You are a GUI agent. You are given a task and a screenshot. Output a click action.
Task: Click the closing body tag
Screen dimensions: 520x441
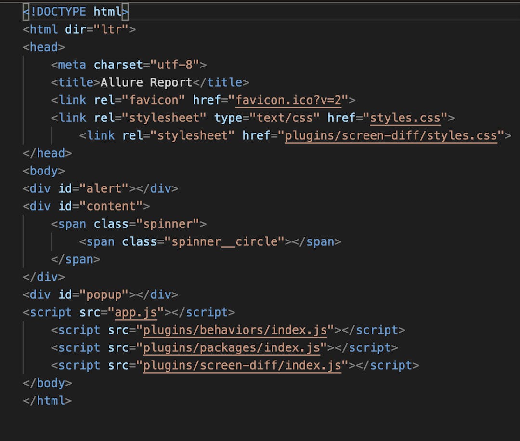pos(47,383)
